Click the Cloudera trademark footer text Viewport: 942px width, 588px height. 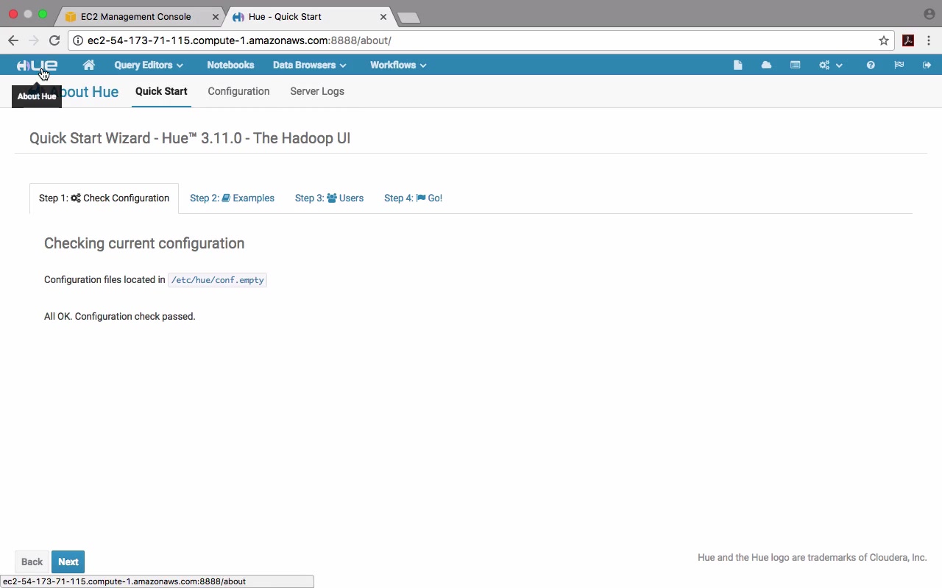click(812, 558)
